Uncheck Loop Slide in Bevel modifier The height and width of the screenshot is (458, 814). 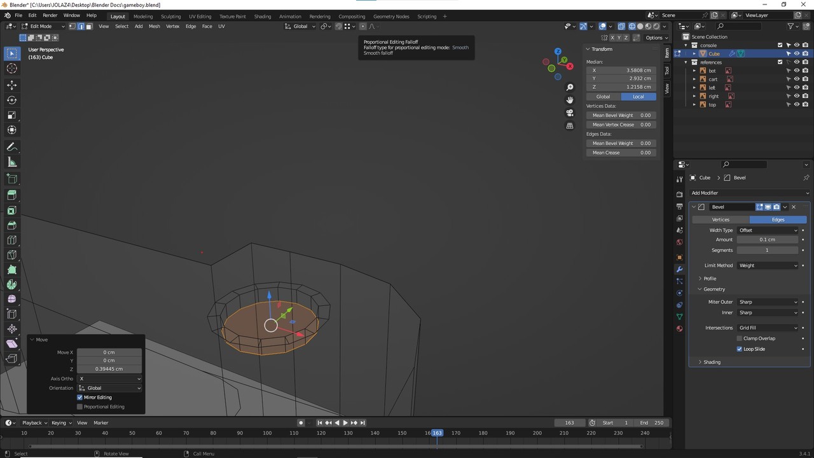pyautogui.click(x=740, y=349)
